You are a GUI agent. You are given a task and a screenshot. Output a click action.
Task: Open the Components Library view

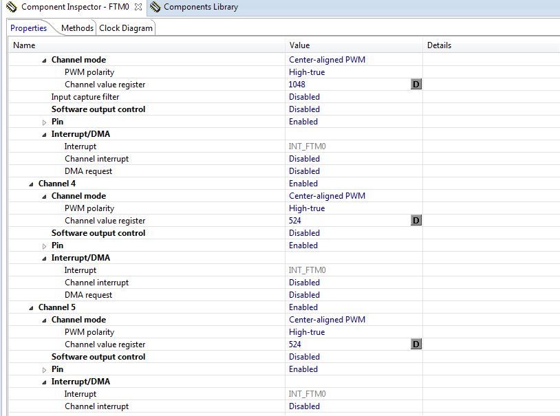[200, 7]
